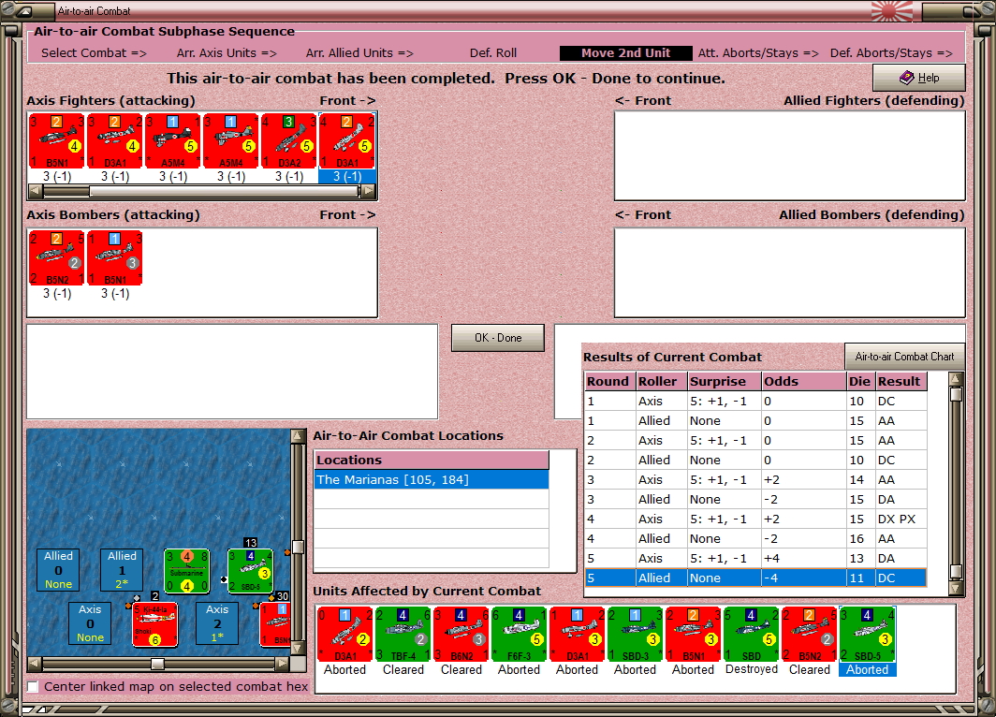The width and height of the screenshot is (996, 717).
Task: Click the Roller column header
Action: point(661,381)
